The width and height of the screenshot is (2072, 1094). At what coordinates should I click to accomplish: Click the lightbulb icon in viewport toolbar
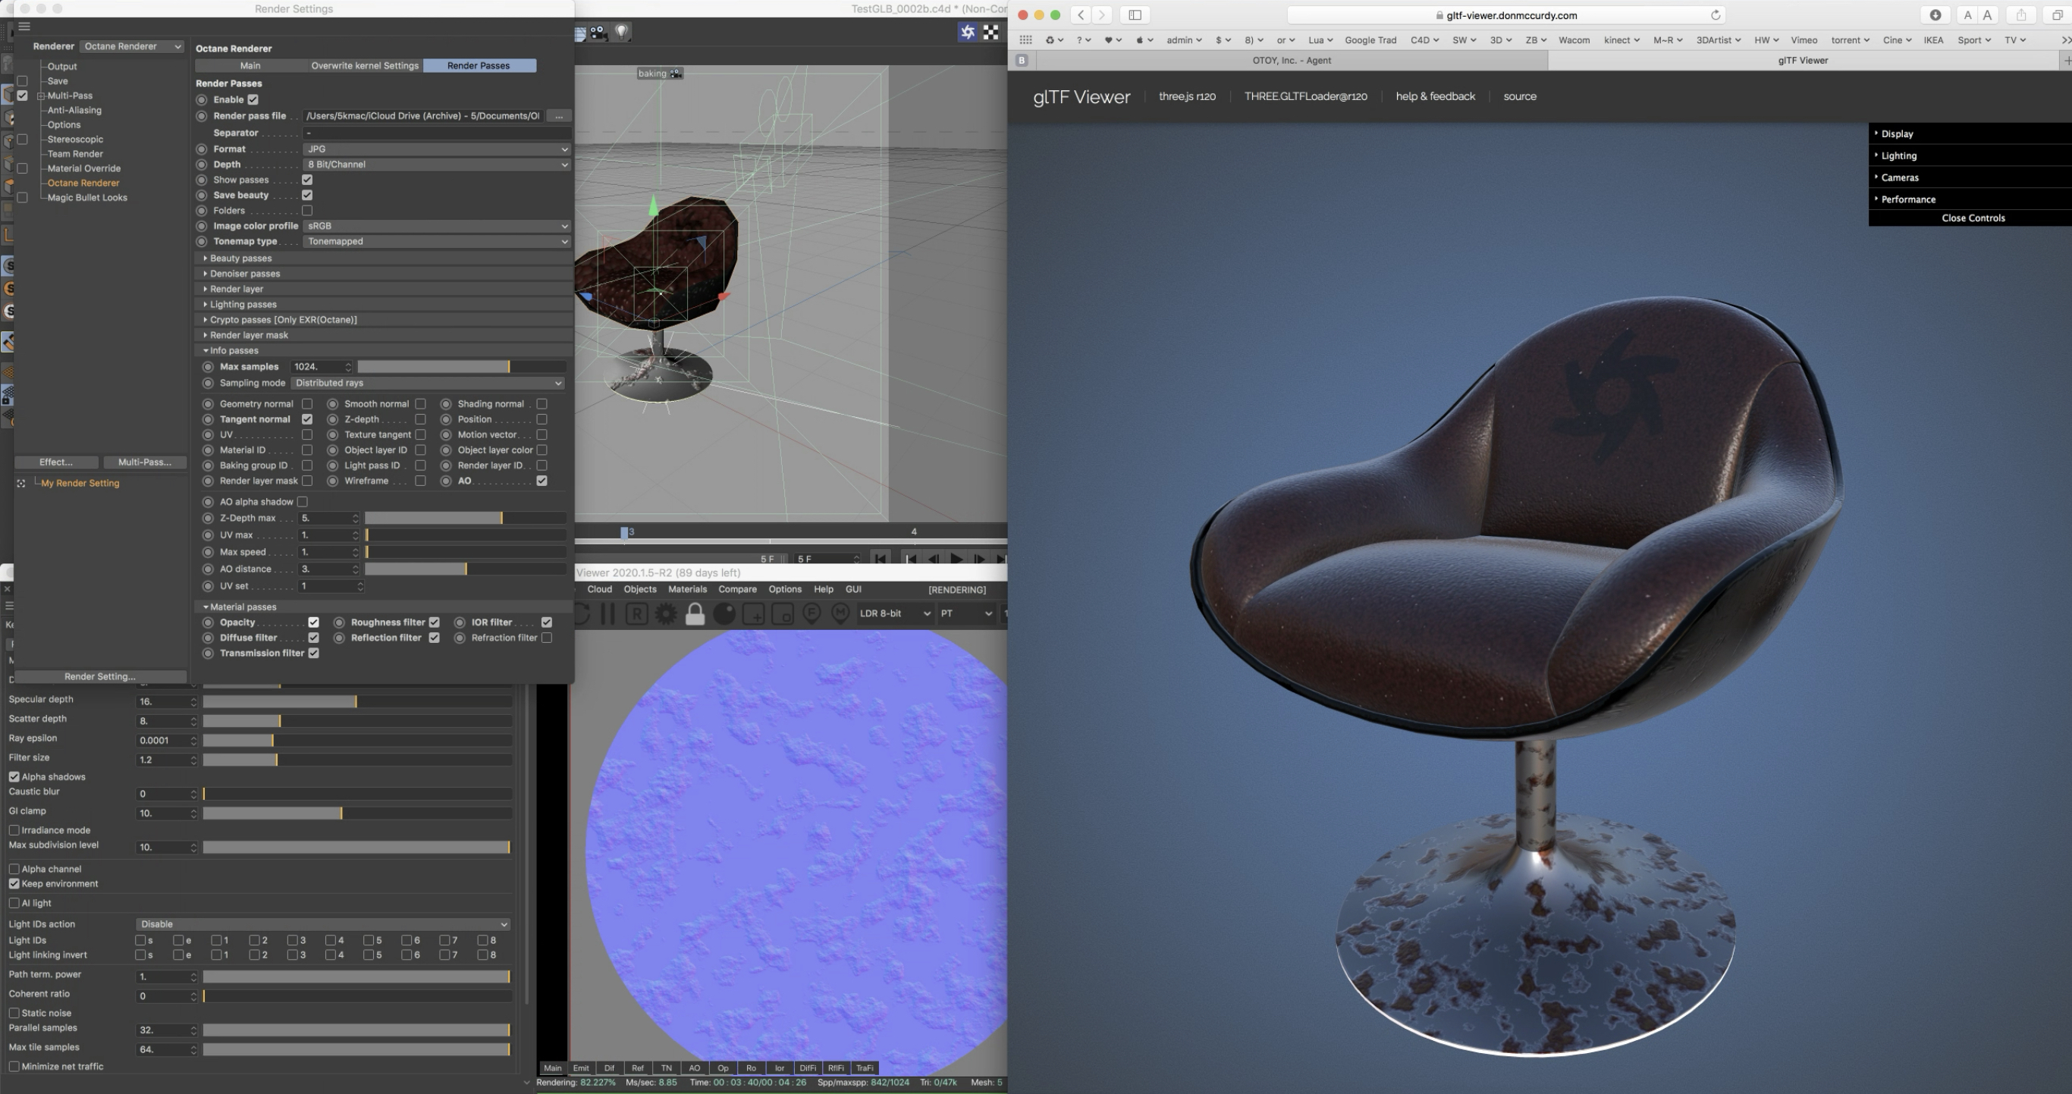click(x=622, y=32)
